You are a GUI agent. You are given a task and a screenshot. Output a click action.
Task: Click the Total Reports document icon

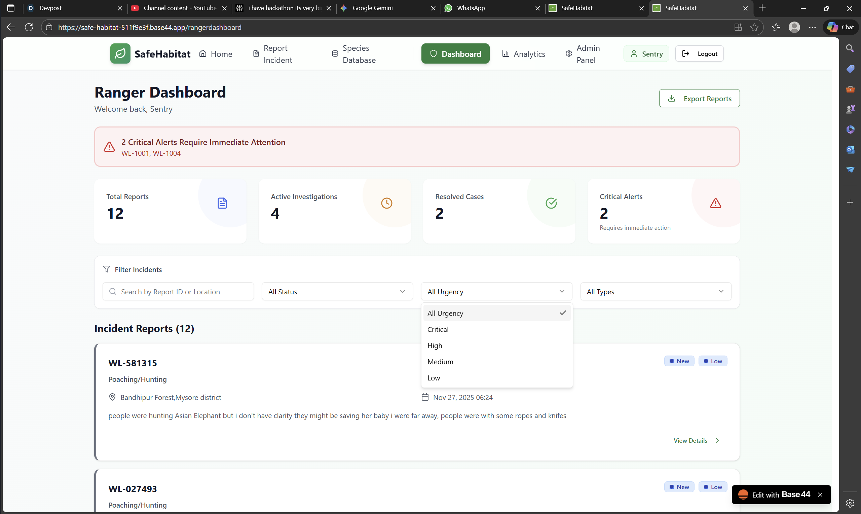click(x=222, y=203)
